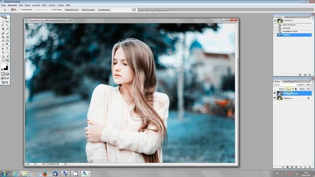Select the Type tool
315x177 pixels.
(7, 49)
